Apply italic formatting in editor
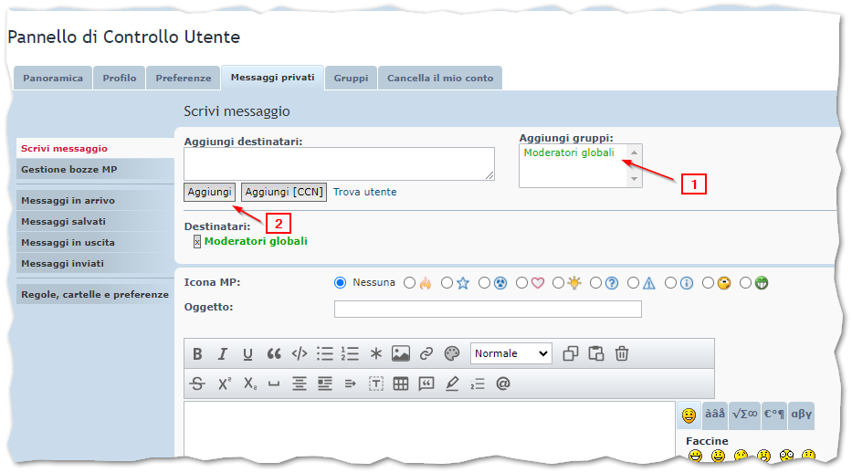852x473 pixels. tap(222, 354)
